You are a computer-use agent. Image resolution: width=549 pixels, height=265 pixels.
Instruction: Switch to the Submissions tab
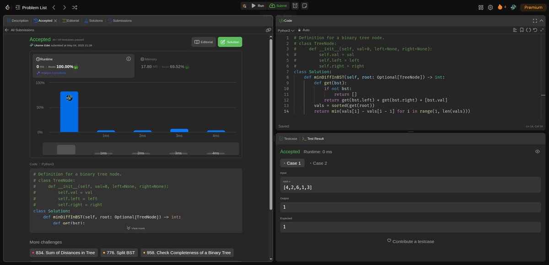pos(119,21)
